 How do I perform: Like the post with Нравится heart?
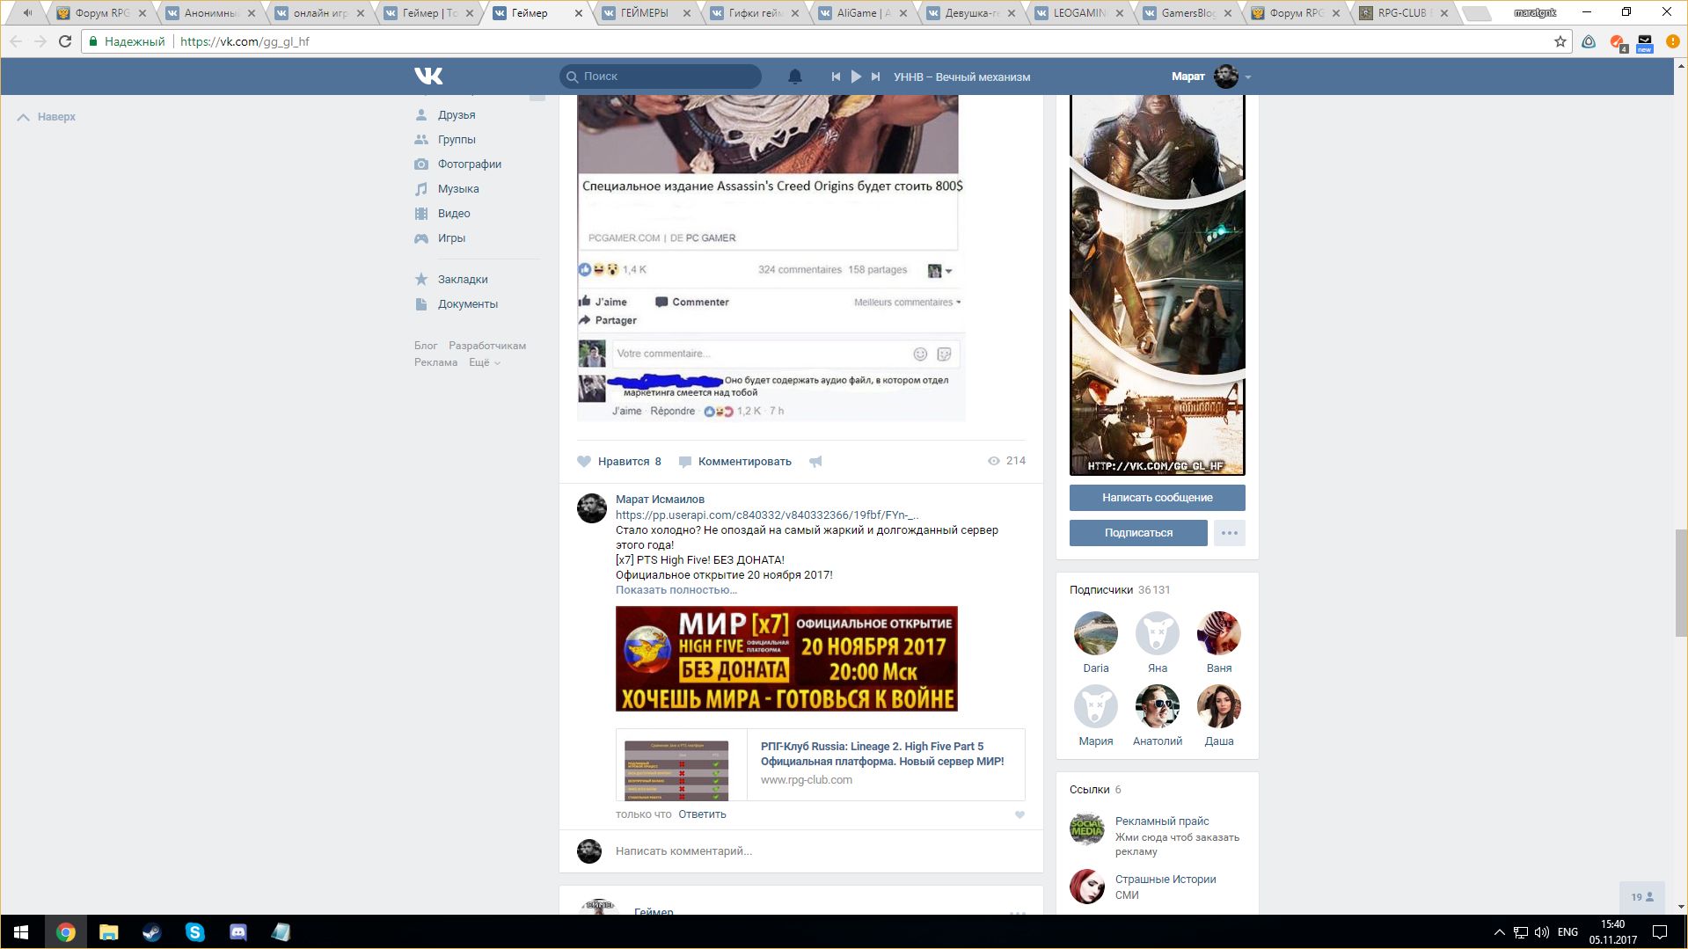[619, 462]
